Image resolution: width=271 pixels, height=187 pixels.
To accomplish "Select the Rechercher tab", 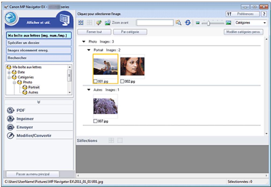I will coord(39,58).
